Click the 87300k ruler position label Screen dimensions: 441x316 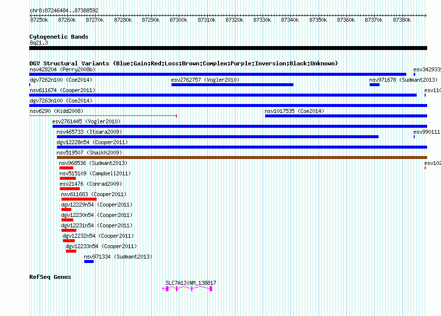pos(178,20)
